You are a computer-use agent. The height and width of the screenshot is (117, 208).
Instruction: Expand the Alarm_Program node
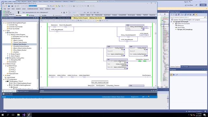tap(8, 56)
